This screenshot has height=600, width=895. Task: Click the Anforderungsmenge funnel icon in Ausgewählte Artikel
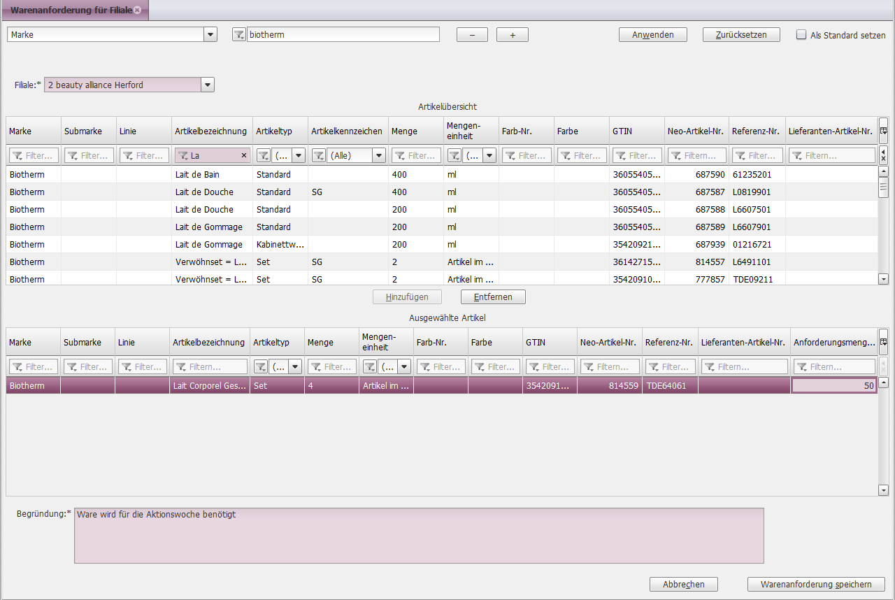pos(803,367)
